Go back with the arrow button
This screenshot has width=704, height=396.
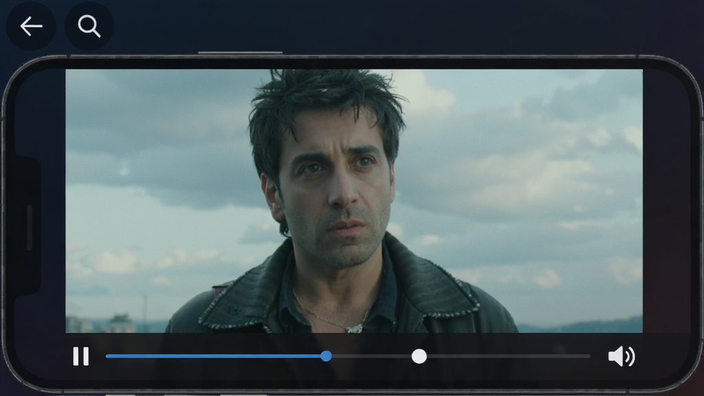click(31, 26)
